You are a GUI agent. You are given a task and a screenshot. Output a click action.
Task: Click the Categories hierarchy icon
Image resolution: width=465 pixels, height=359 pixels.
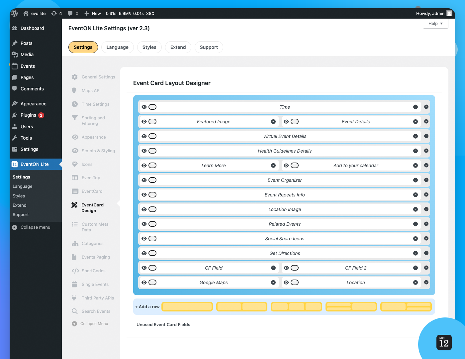75,243
